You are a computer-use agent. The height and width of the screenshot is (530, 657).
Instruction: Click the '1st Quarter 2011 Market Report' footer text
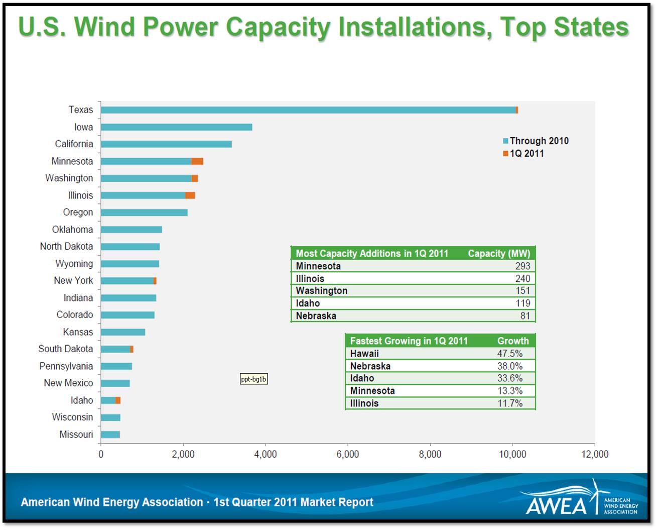[293, 502]
